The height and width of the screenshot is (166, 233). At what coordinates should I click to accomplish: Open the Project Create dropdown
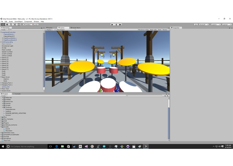[4, 96]
